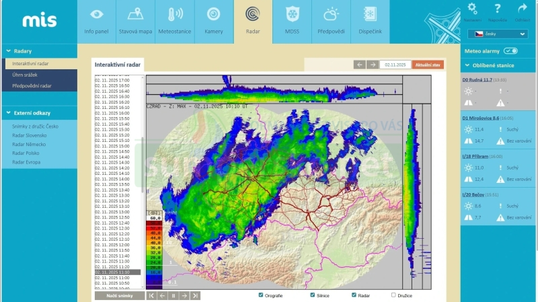Screen dimensions: 538x302
Task: Collapse the Oblíbené stanice section
Action: click(466, 66)
